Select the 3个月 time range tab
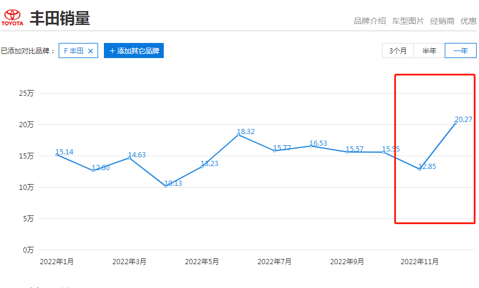Image resolution: width=479 pixels, height=288 pixels. pos(398,51)
